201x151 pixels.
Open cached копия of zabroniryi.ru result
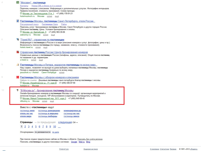click(46, 35)
